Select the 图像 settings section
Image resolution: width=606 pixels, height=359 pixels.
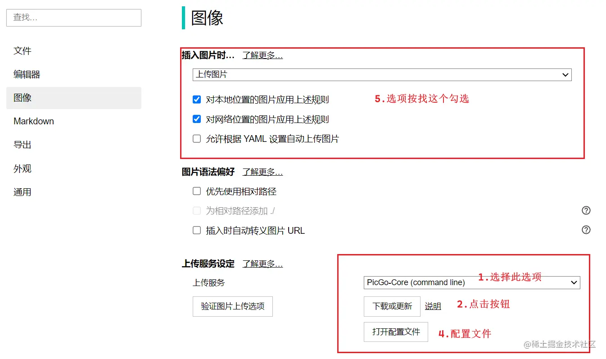[x=74, y=98]
